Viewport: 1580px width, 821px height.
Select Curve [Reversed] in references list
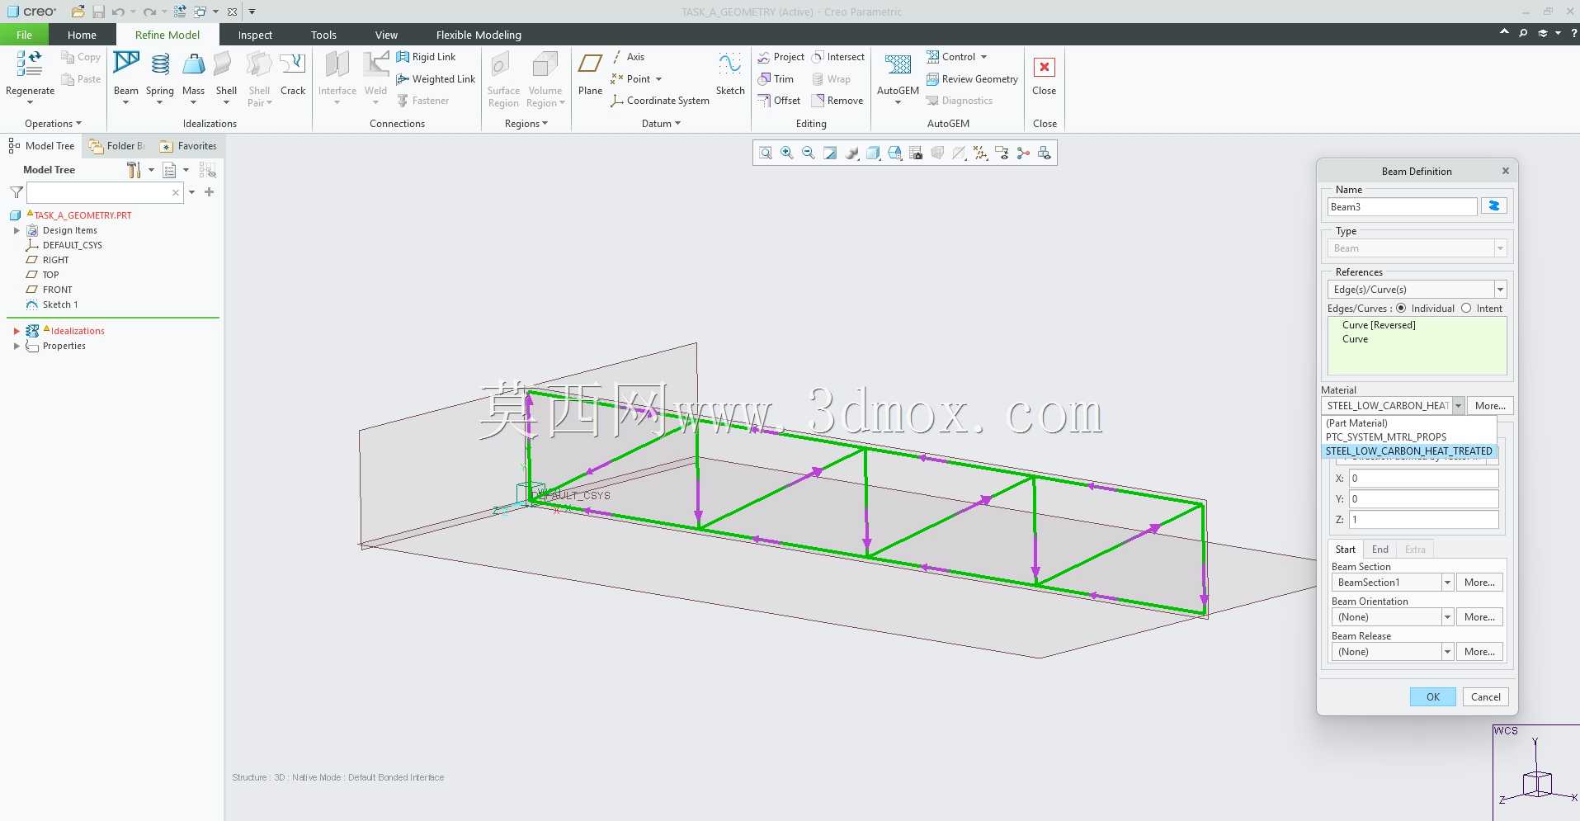tap(1379, 325)
